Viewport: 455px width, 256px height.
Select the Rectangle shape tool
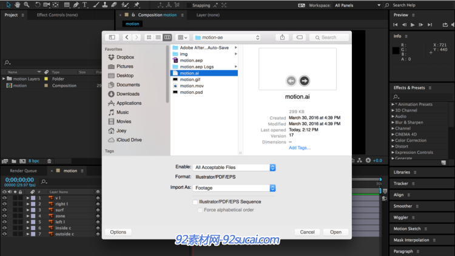(67, 5)
